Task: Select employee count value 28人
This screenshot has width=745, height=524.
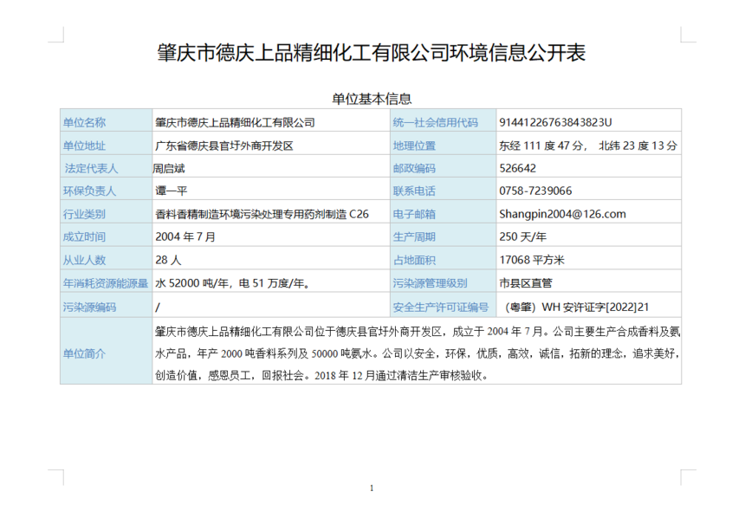Action: [168, 261]
